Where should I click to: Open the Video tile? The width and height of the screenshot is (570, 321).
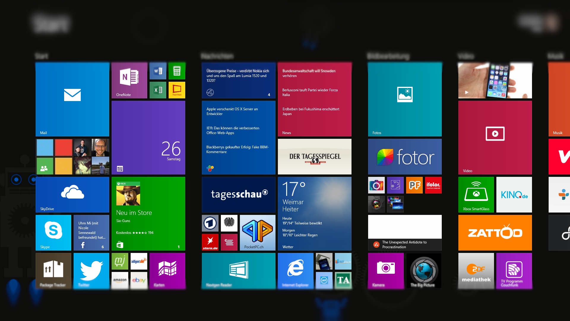[495, 138]
